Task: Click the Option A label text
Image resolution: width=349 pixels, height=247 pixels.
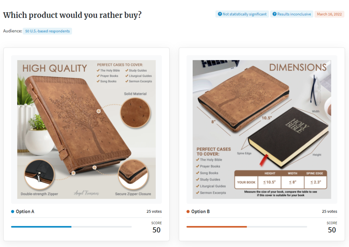Action: click(25, 212)
